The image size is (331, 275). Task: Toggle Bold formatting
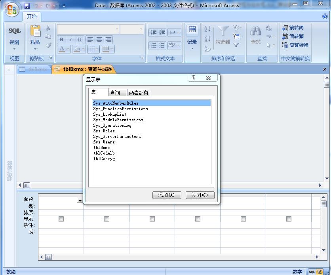pos(61,40)
